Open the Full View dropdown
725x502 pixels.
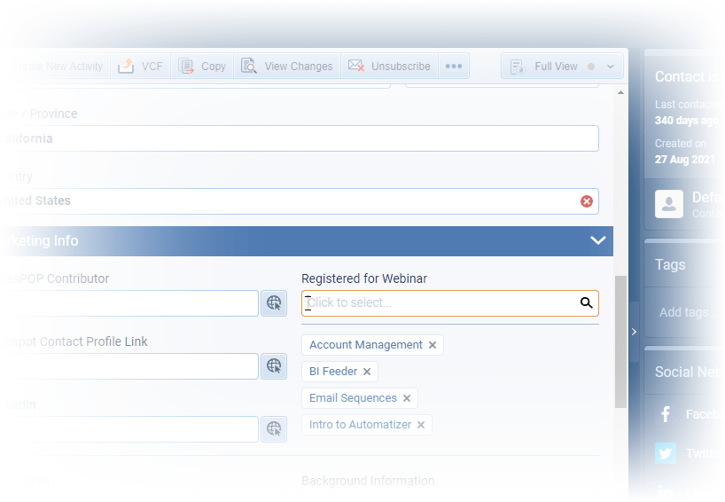pyautogui.click(x=610, y=67)
